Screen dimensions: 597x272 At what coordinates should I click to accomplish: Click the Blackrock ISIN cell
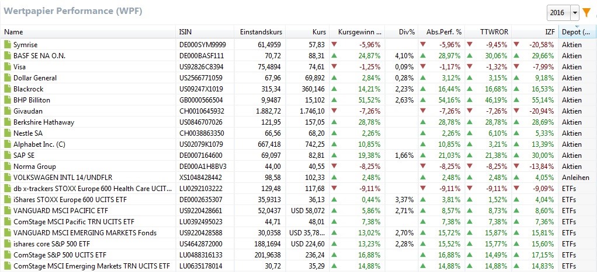(202, 89)
